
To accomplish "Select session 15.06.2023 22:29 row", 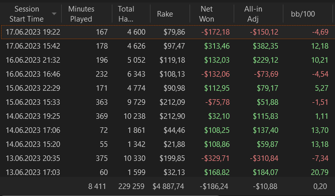I will click(167, 88).
